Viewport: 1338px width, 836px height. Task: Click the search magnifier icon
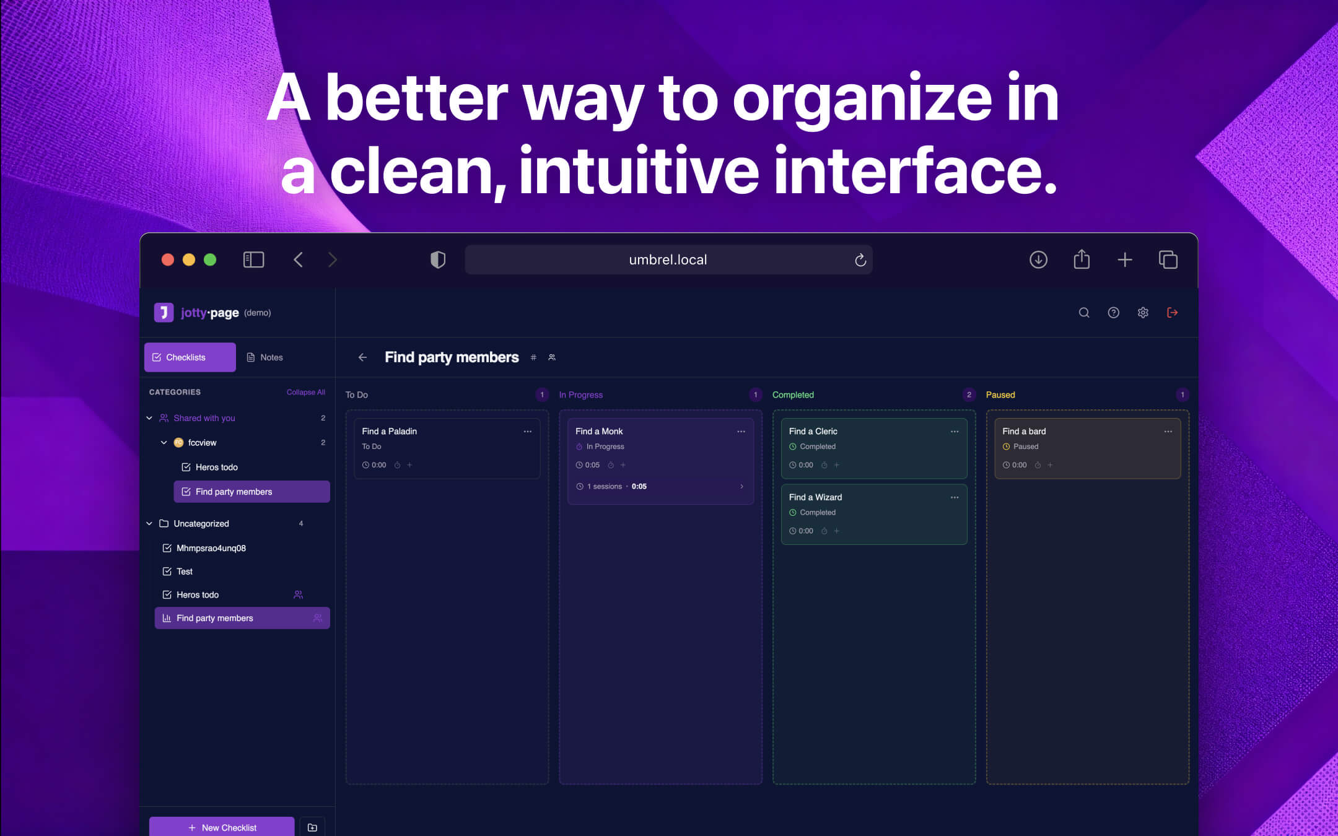(x=1083, y=313)
